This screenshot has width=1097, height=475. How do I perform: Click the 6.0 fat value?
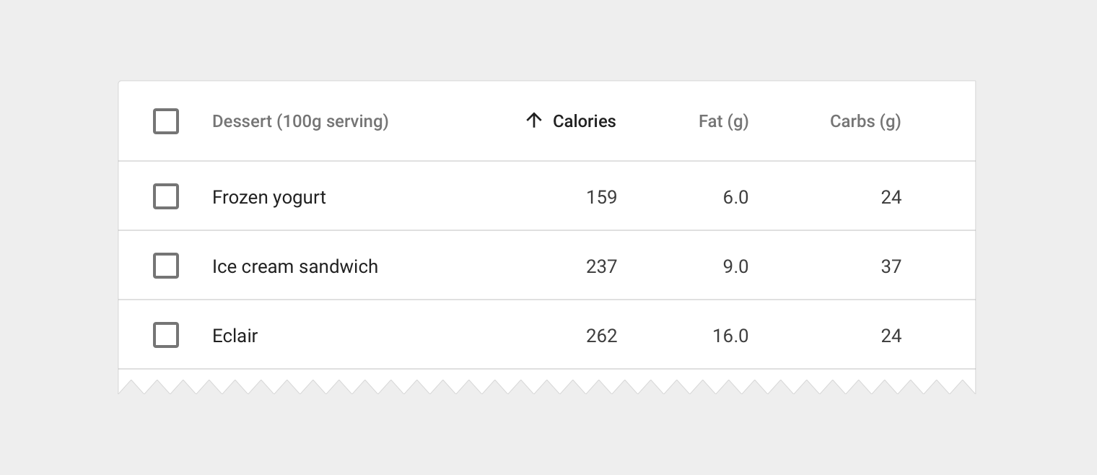pyautogui.click(x=735, y=197)
